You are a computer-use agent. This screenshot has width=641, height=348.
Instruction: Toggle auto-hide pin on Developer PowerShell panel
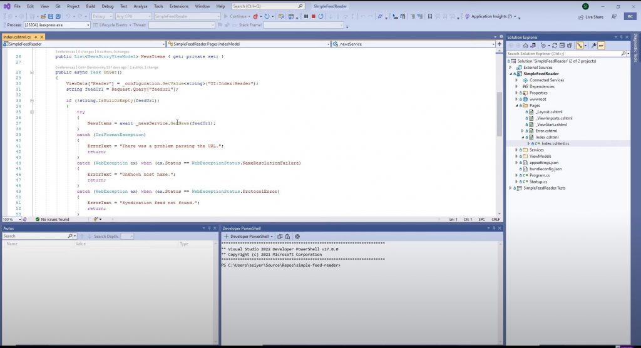click(495, 228)
